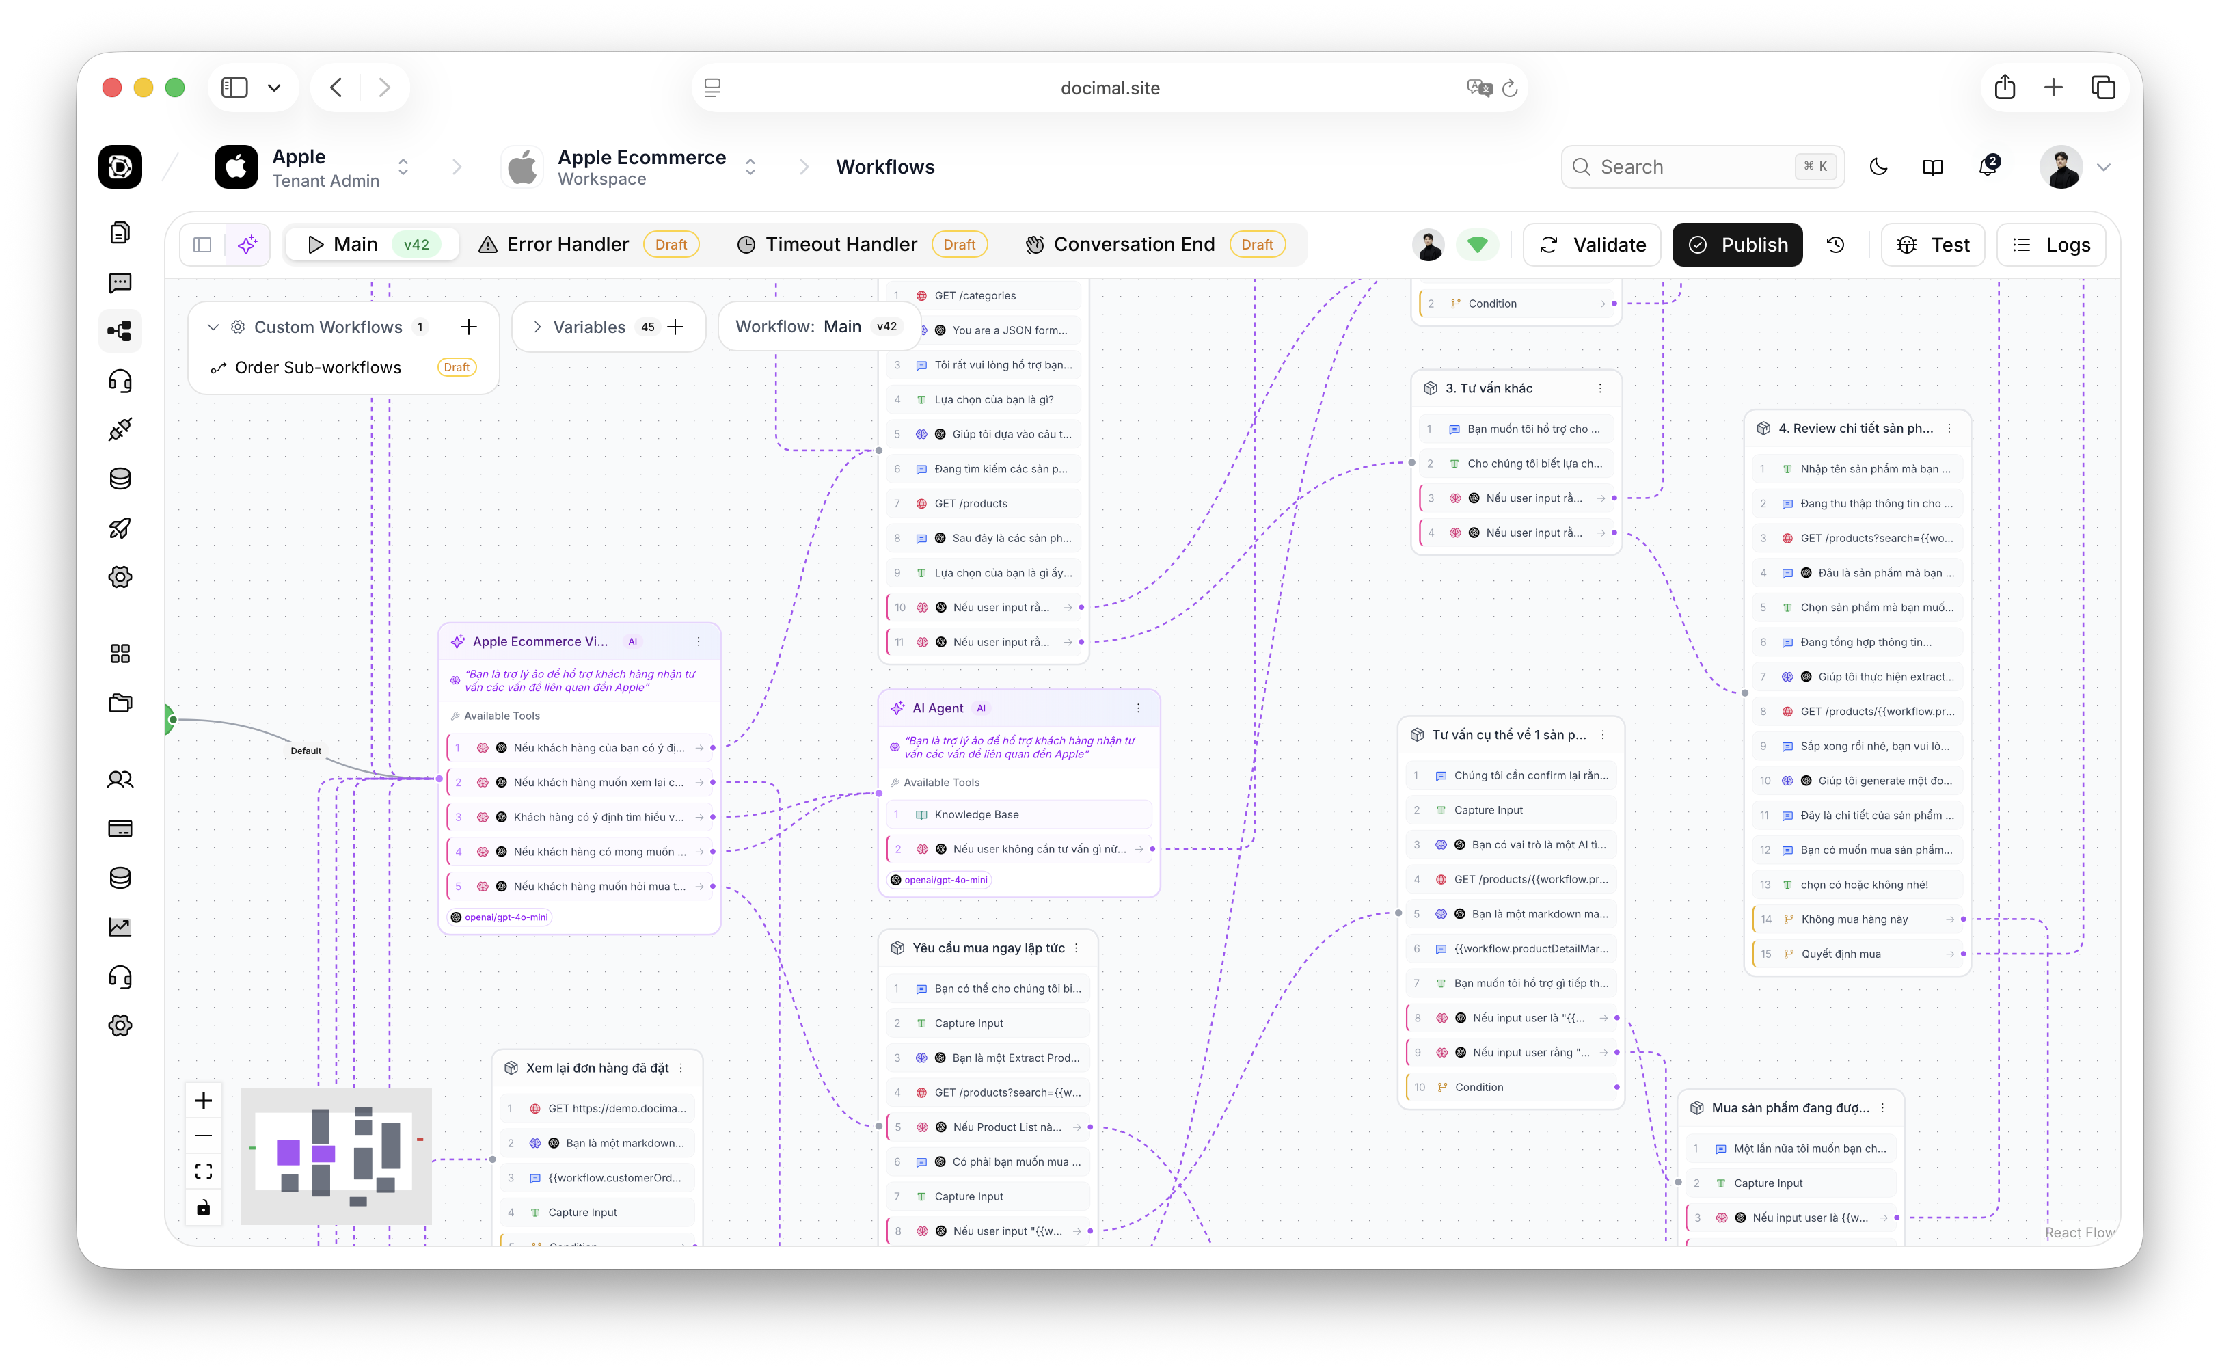Viewport: 2220px width, 1370px height.
Task: Open the notifications bell icon
Action: pos(1987,167)
